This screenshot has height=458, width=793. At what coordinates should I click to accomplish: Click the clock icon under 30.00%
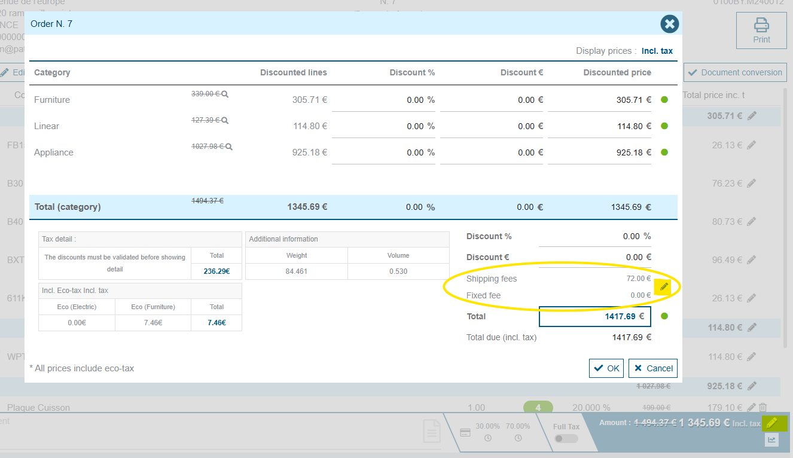pos(487,438)
